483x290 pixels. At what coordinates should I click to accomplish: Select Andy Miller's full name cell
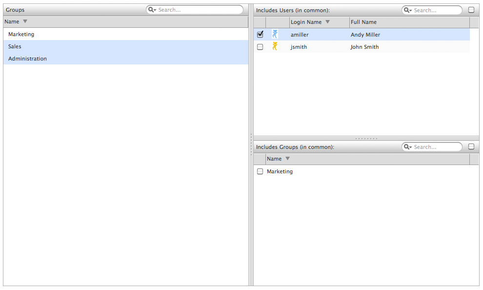(x=365, y=35)
